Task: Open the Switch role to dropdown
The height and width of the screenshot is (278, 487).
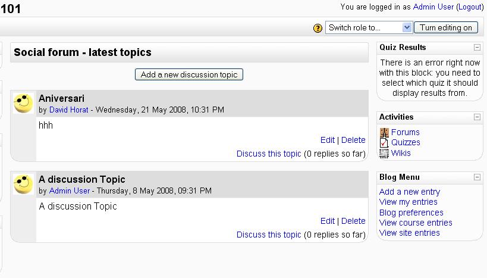Action: pos(369,27)
